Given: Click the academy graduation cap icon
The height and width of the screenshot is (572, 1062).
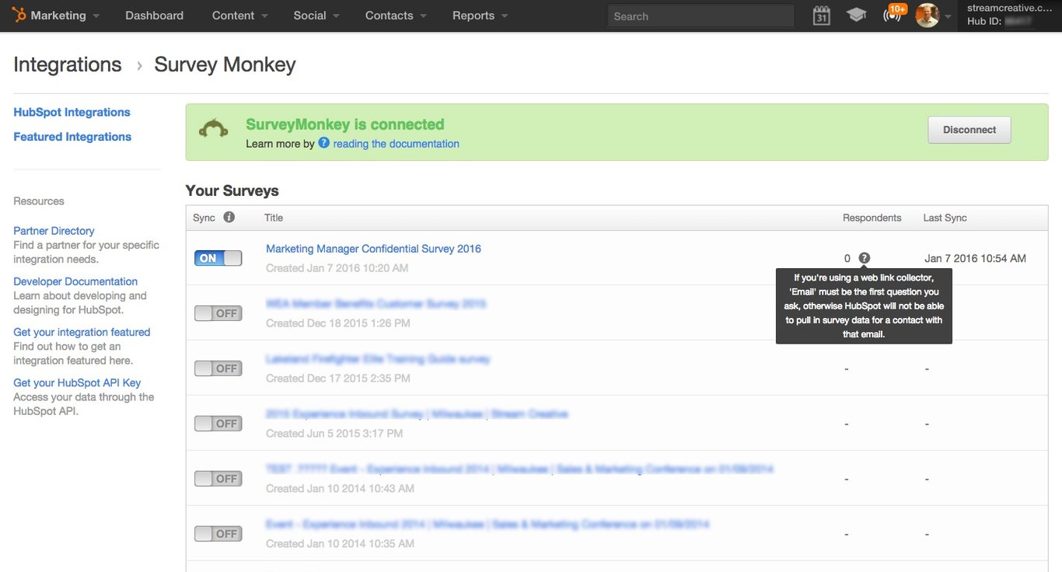Looking at the screenshot, I should pos(856,15).
